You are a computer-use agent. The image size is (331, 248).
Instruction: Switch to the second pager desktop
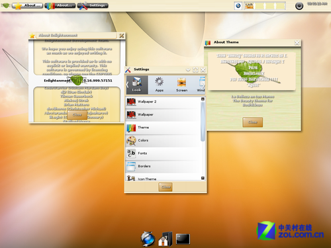pos(260,6)
